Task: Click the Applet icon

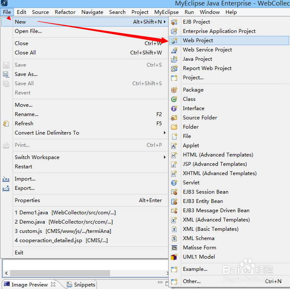Action: click(x=174, y=146)
